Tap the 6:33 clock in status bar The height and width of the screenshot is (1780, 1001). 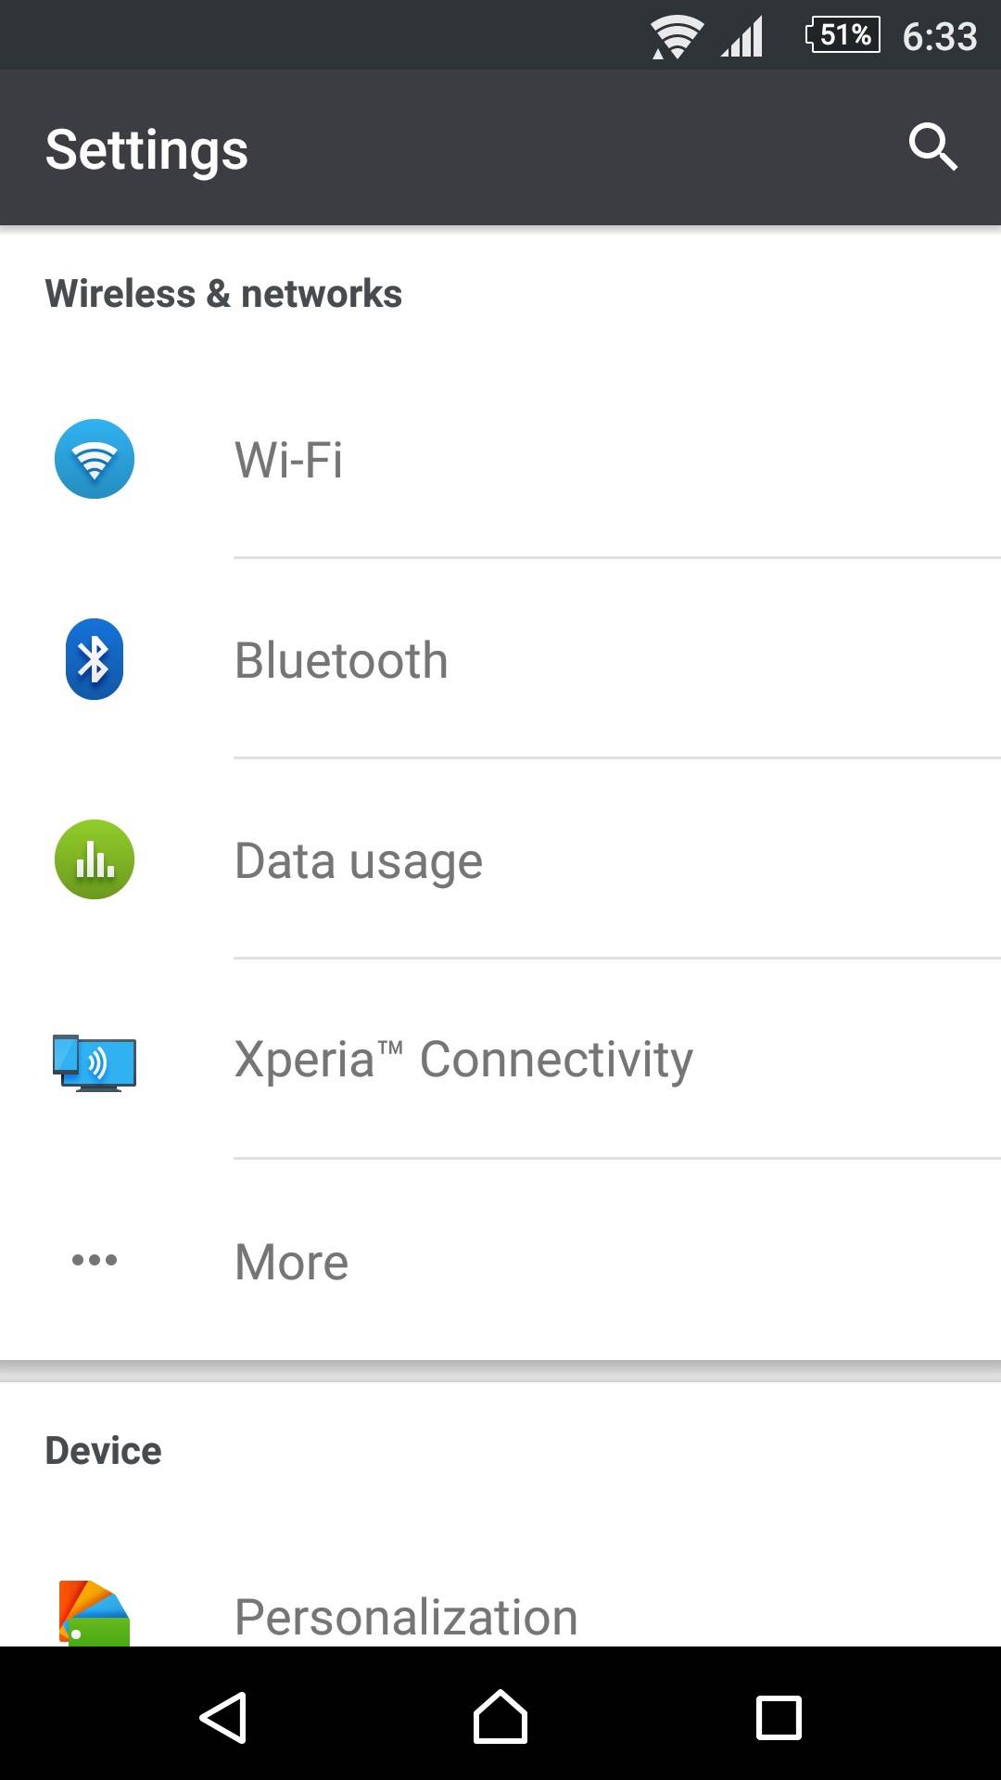940,37
